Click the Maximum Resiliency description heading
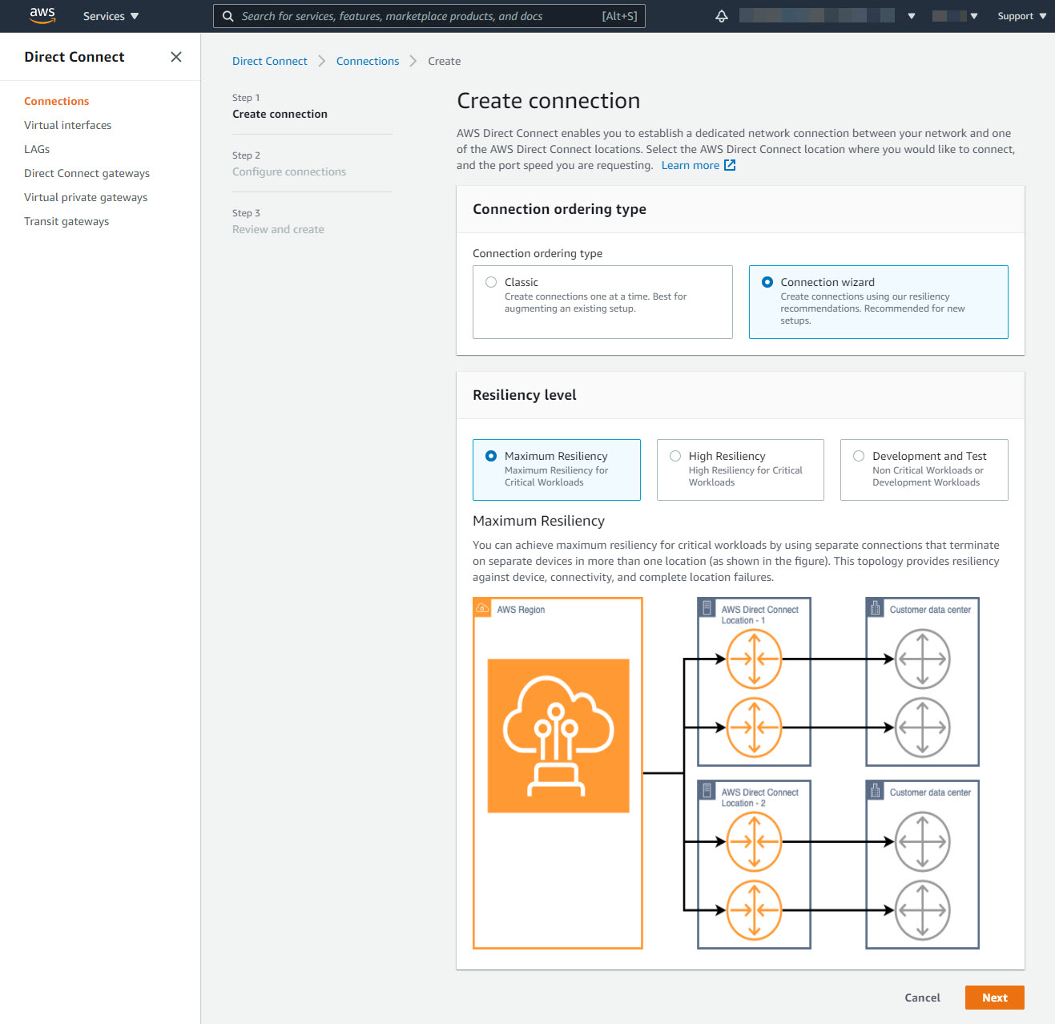 538,521
